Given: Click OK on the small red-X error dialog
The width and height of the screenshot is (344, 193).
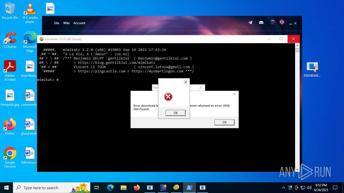Looking at the screenshot, I should coord(175,113).
